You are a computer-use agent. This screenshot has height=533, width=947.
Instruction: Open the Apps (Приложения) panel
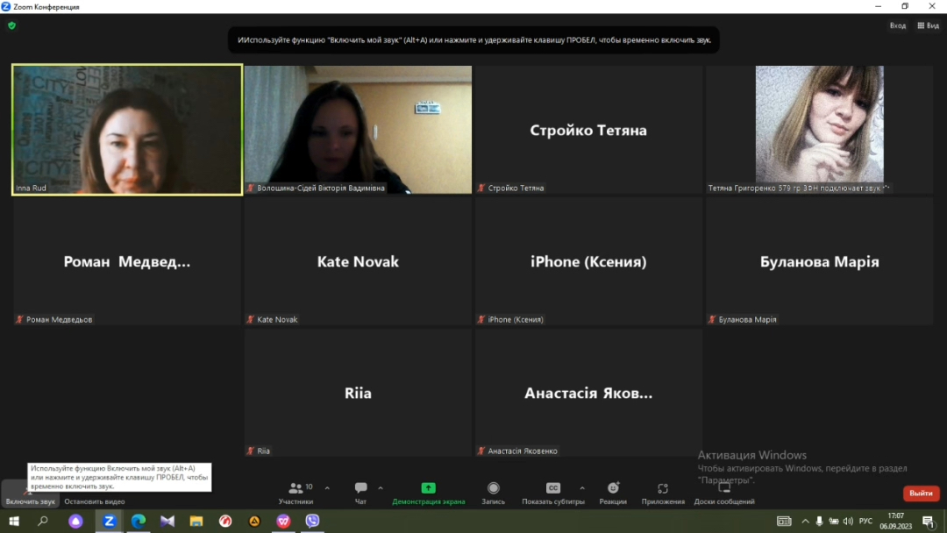(663, 493)
